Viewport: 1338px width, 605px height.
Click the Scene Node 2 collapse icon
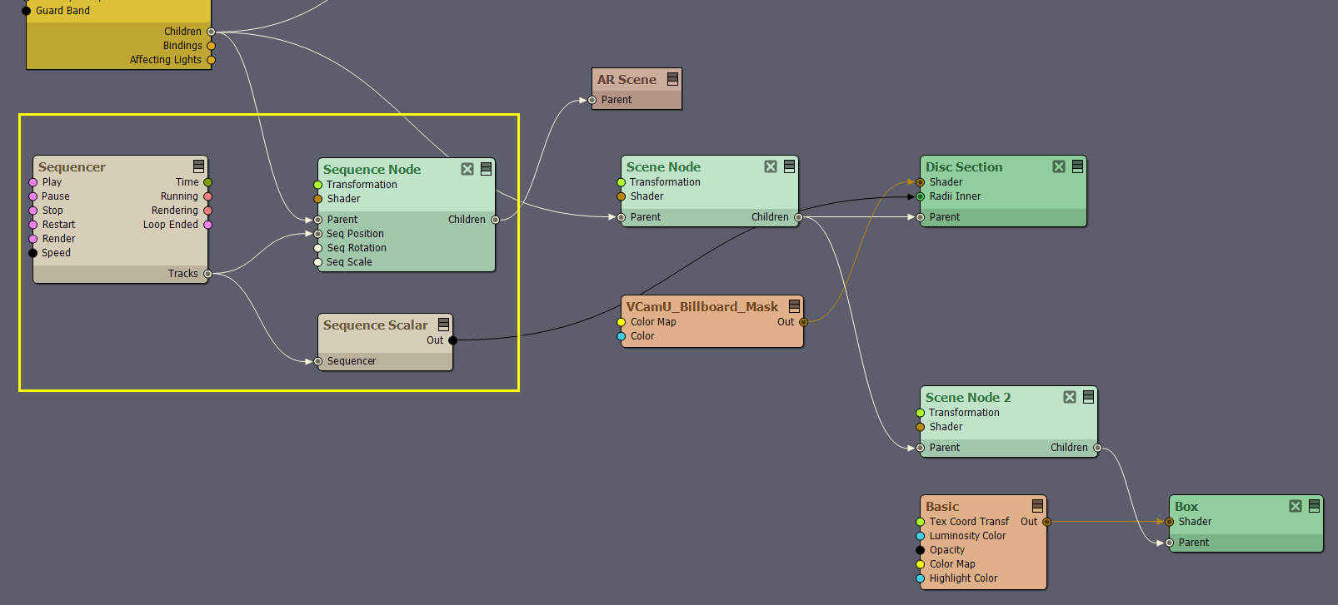(1088, 397)
